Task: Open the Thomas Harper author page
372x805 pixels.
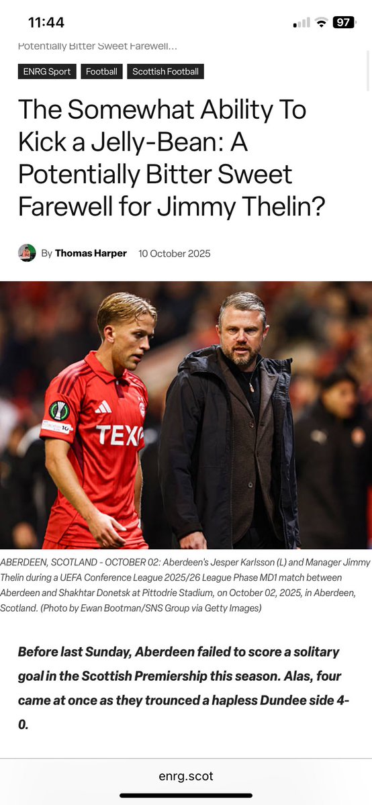Action: coord(91,253)
